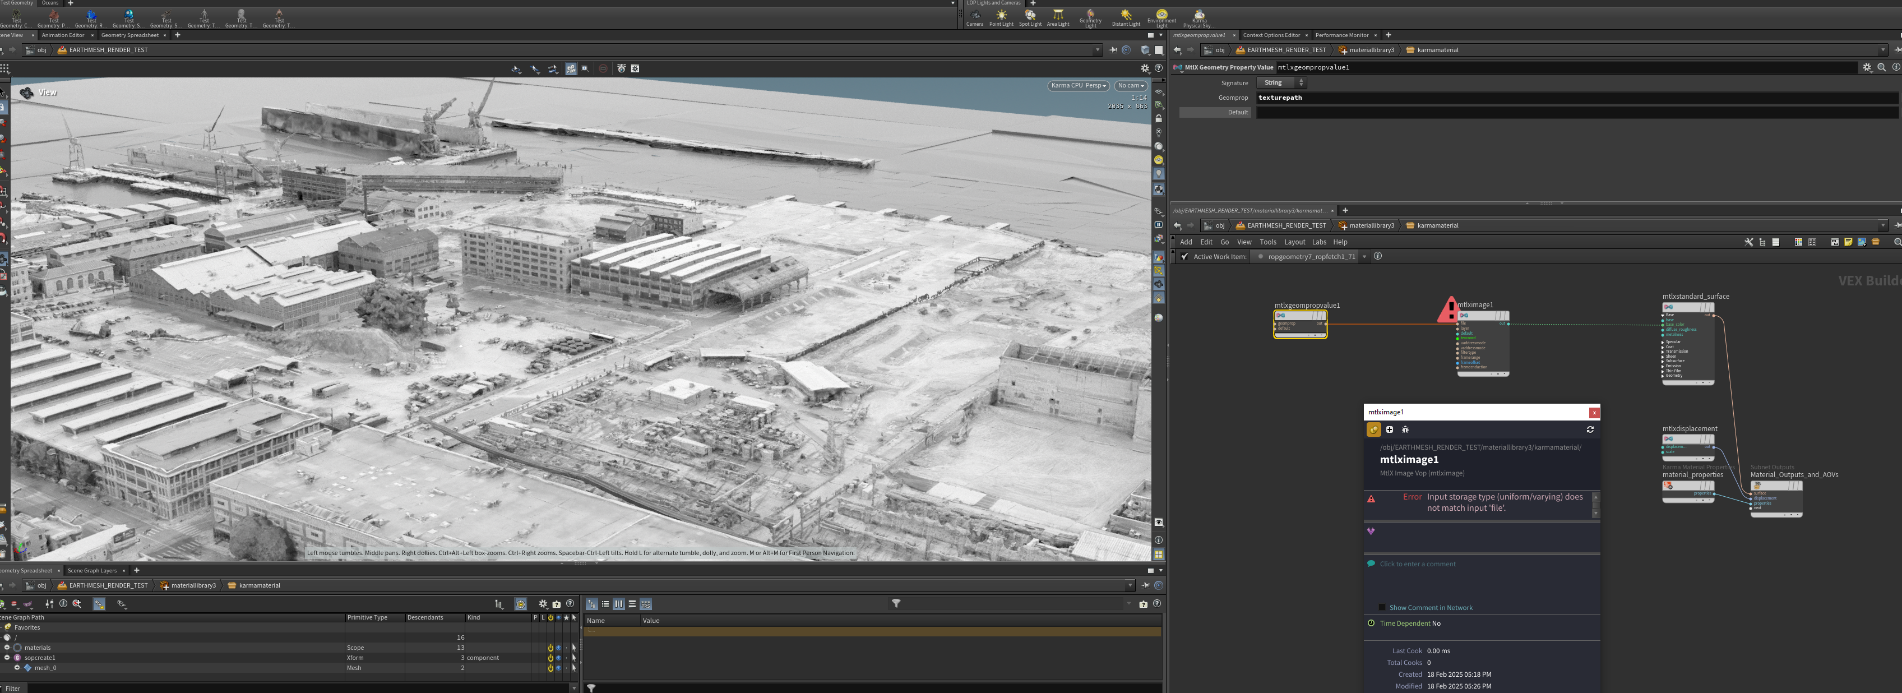Collapse the sopcreate1 tree item
1902x693 pixels.
(x=7, y=658)
